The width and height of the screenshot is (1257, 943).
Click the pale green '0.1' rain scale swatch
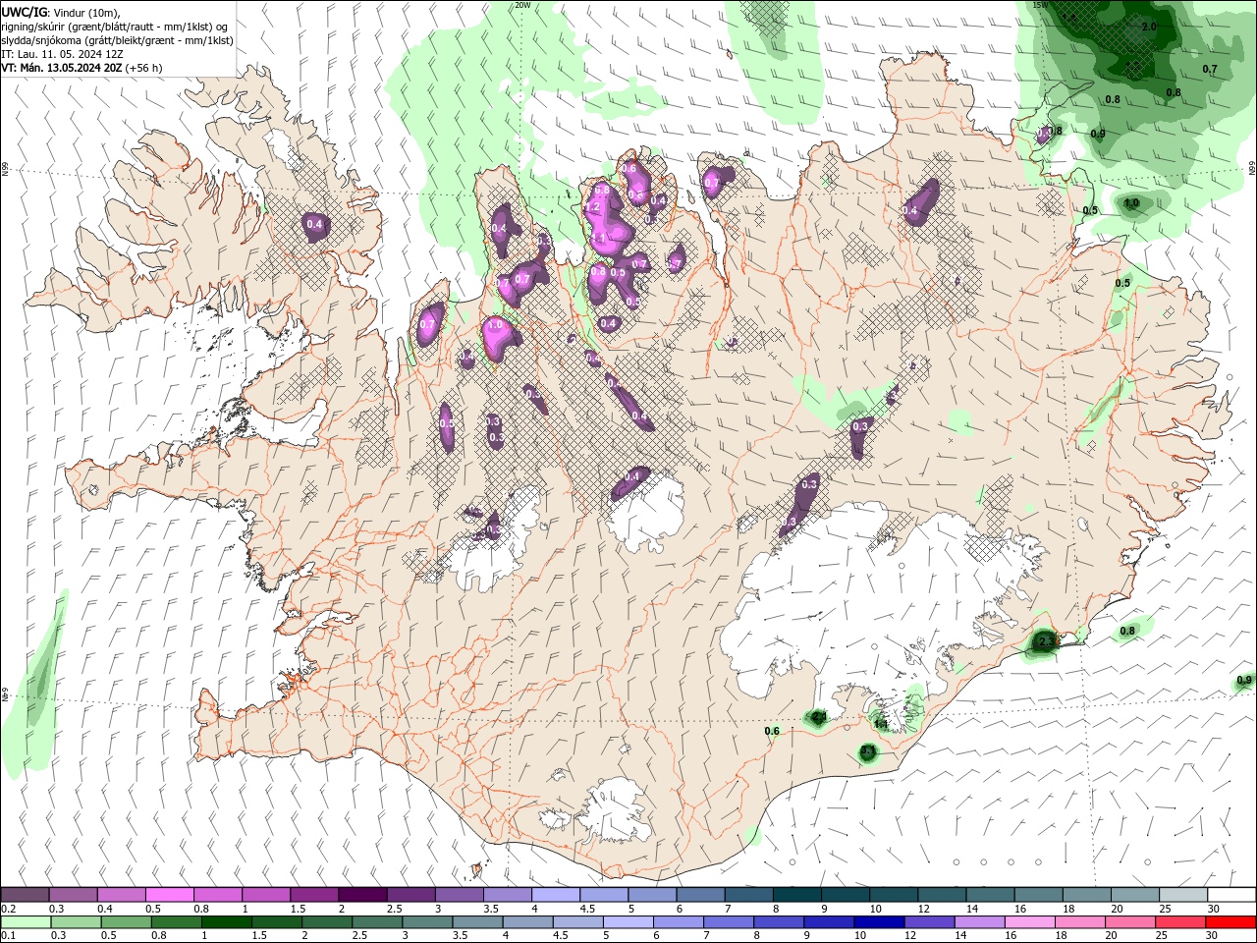[26, 922]
